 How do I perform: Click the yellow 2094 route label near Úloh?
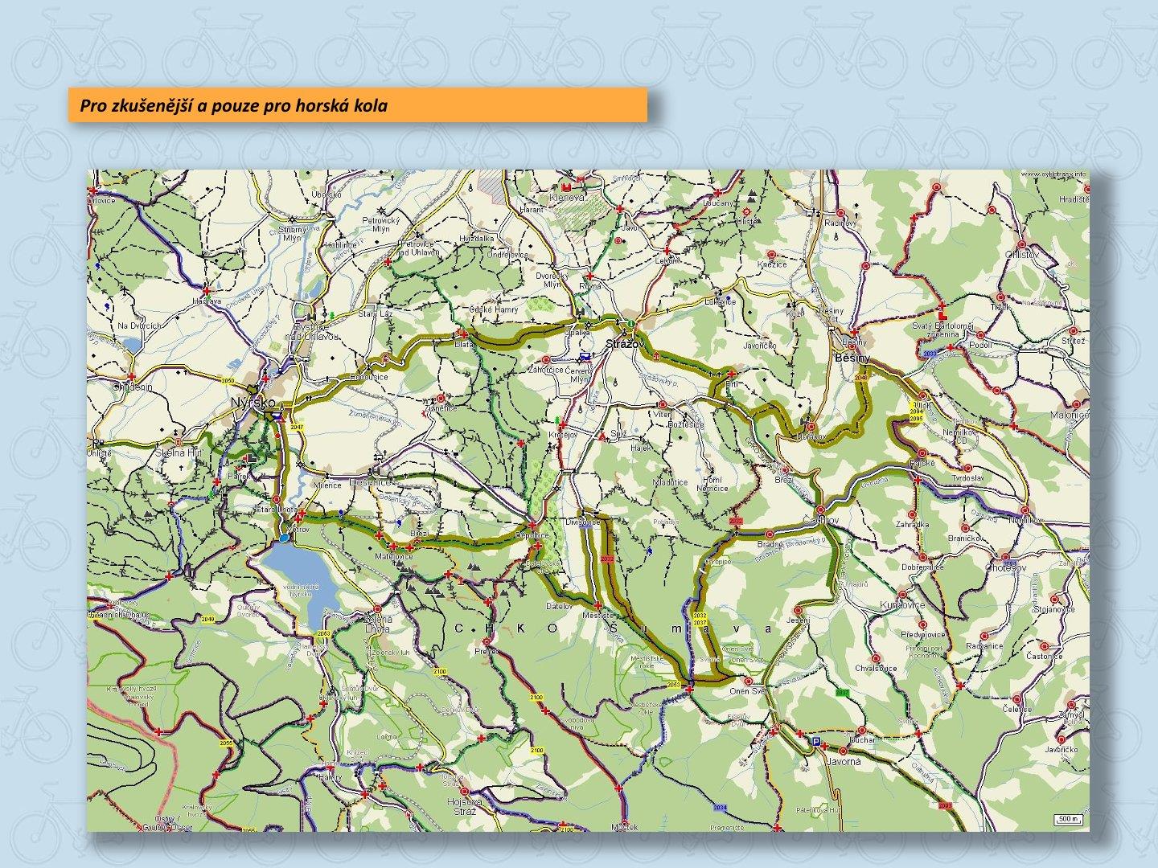916,411
